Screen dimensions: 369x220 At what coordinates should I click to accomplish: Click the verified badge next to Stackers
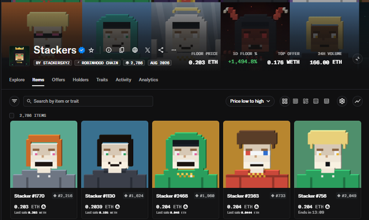click(81, 50)
